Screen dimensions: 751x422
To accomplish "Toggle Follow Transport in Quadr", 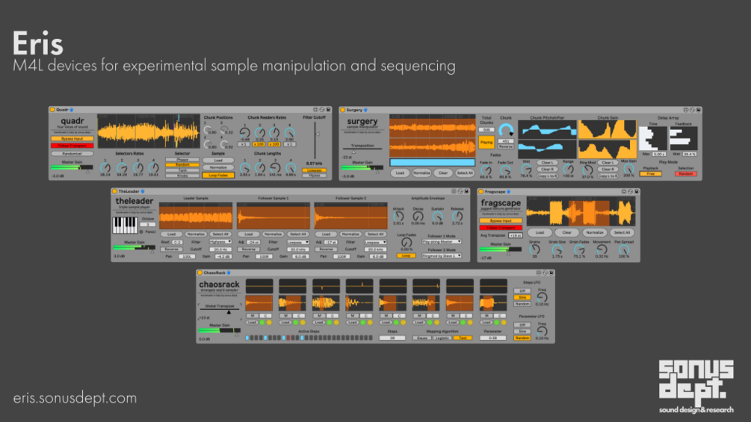I will coord(72,146).
